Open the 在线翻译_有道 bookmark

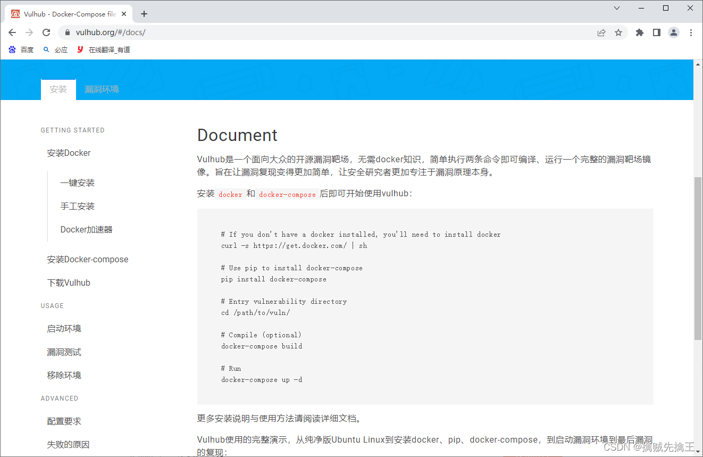tap(103, 49)
